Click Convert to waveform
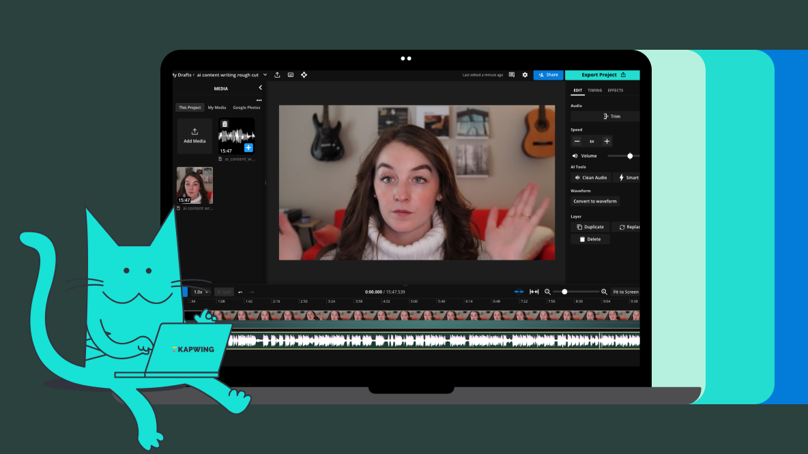The height and width of the screenshot is (454, 808). coord(596,200)
